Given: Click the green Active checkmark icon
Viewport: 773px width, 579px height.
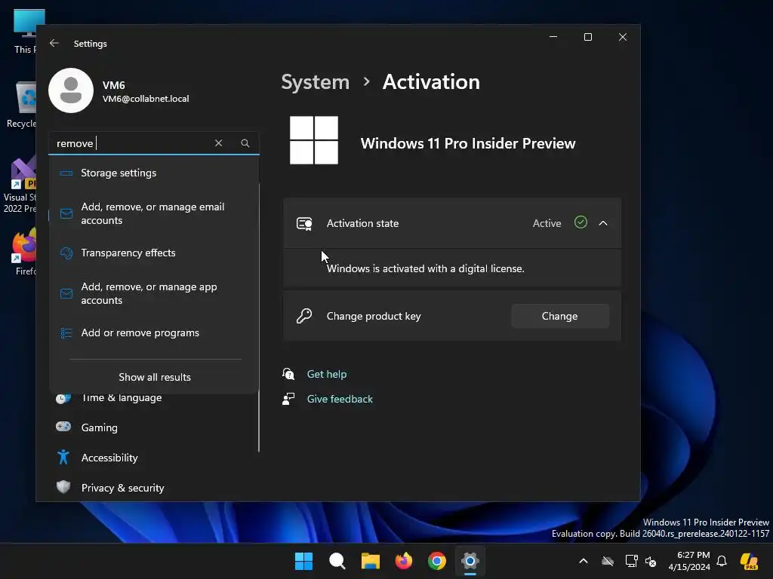Looking at the screenshot, I should tap(581, 222).
